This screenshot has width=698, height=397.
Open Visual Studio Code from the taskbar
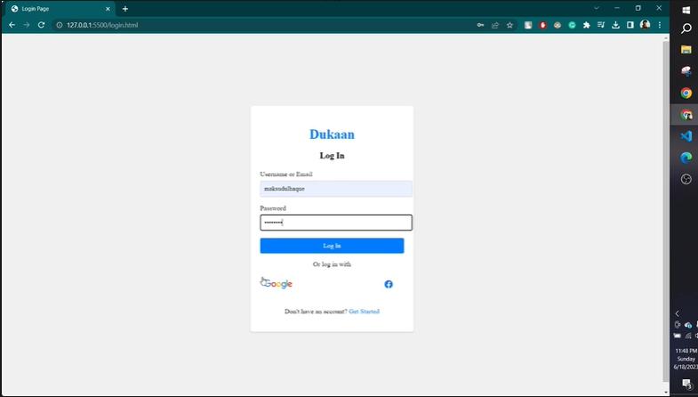[x=686, y=136]
